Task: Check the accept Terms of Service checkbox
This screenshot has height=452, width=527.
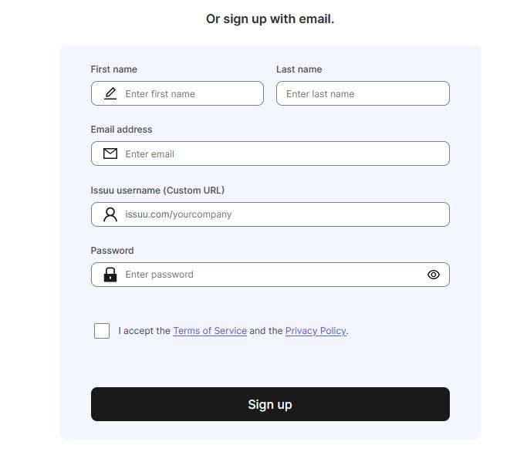Action: [x=102, y=331]
